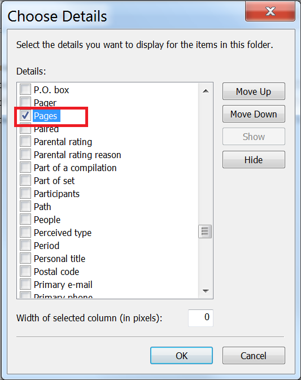This screenshot has width=301, height=380.
Task: Cancel the Choose Details dialog
Action: [254, 356]
